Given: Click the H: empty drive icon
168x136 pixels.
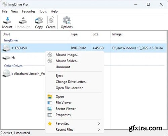Looking at the screenshot, I should [6, 58].
